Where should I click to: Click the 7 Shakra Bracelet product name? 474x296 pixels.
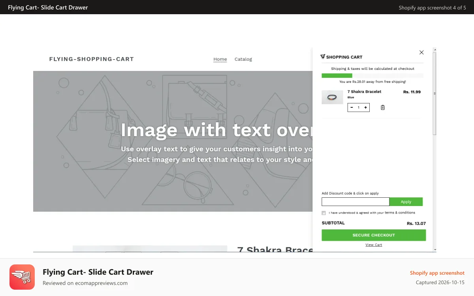click(365, 92)
